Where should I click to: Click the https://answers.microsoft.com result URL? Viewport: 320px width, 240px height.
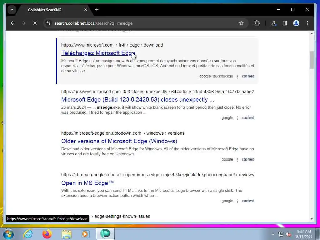tap(91, 92)
